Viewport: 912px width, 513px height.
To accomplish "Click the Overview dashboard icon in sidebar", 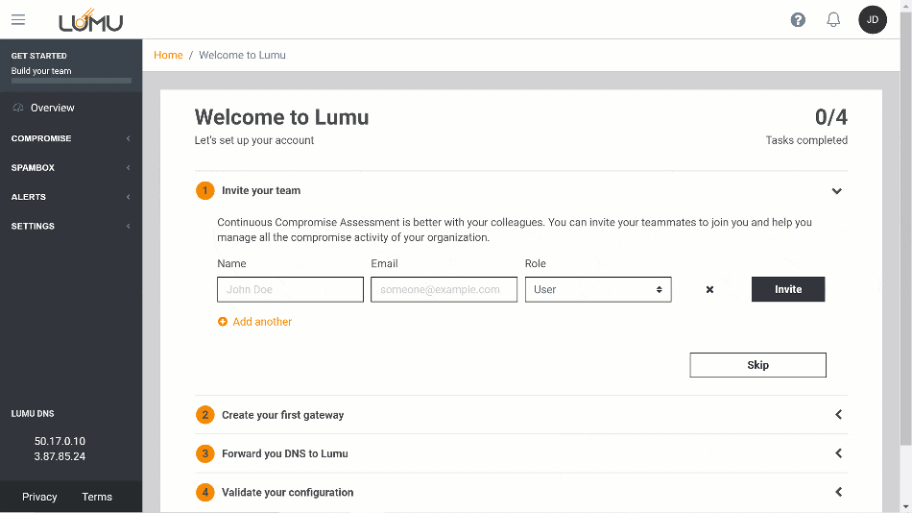I will click(18, 108).
